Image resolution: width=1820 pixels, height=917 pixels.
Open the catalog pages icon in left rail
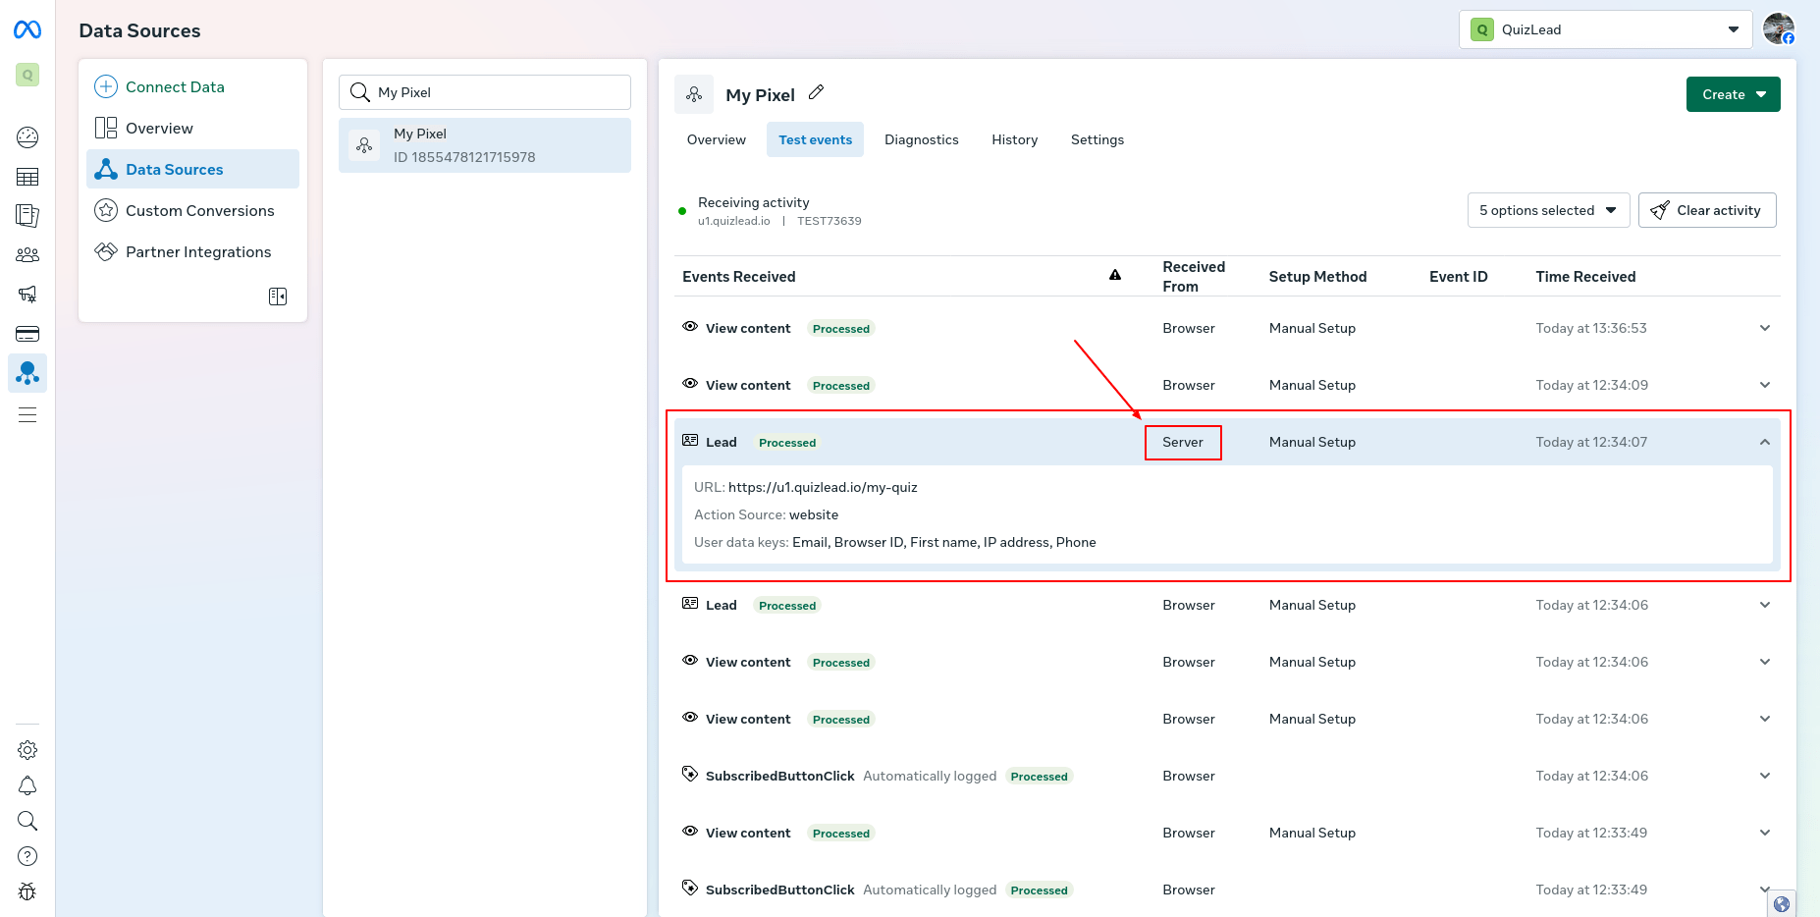[x=27, y=216]
